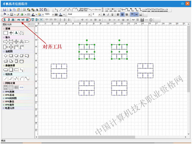Select the text 'A' element under 基础
This screenshot has height=144, width=193.
coord(16,33)
